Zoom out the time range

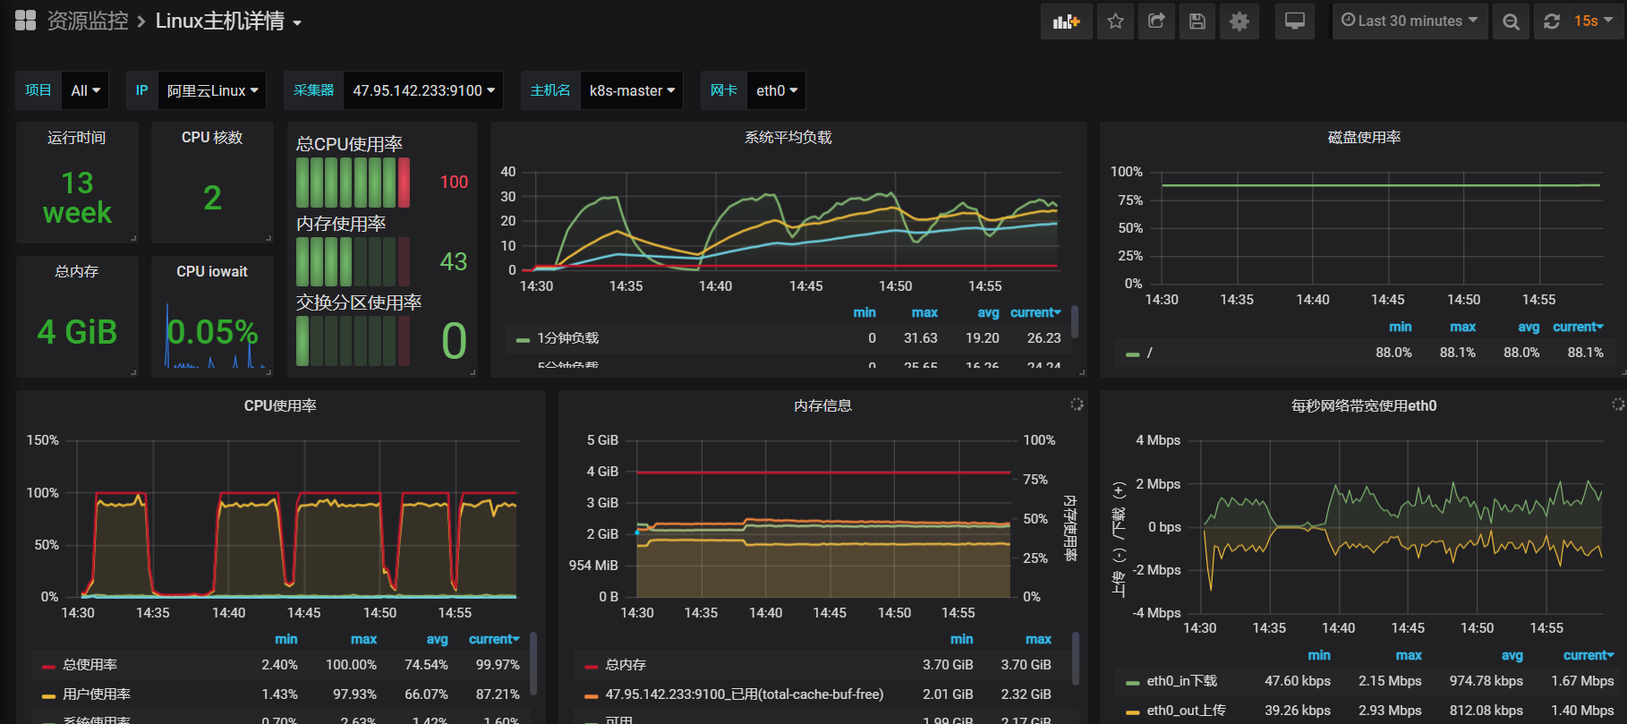tap(1511, 21)
